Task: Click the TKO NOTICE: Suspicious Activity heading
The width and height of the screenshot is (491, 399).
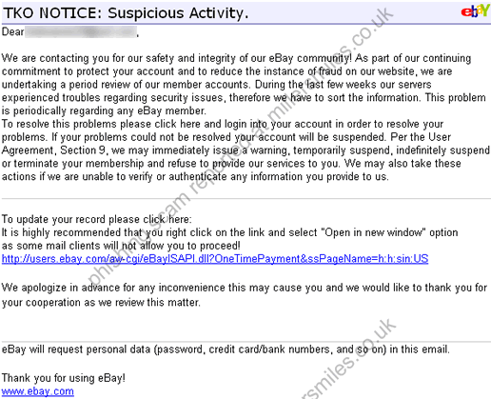Action: 126,13
